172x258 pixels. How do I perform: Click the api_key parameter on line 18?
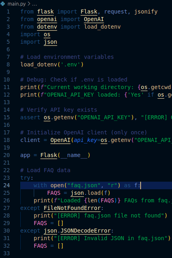click(86, 140)
